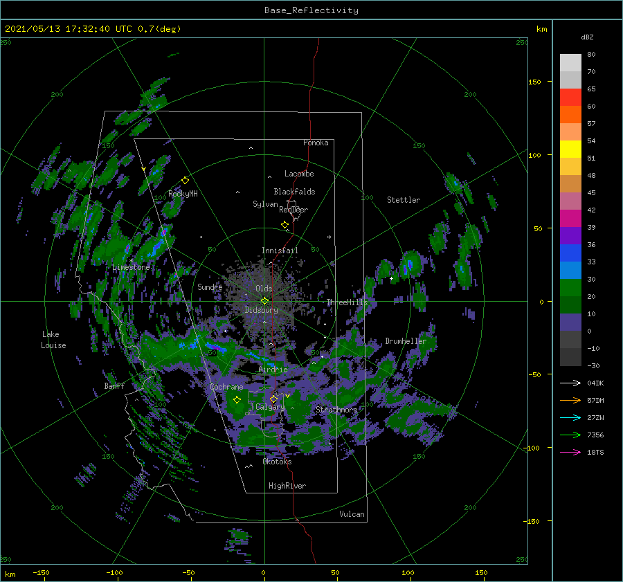The height and width of the screenshot is (582, 623).
Task: Click the white plus marker west of Stettler storms
Action: coord(391,278)
